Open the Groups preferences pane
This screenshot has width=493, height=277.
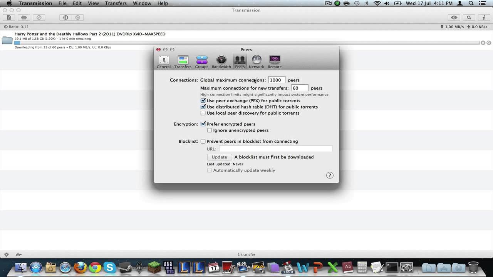tap(201, 62)
